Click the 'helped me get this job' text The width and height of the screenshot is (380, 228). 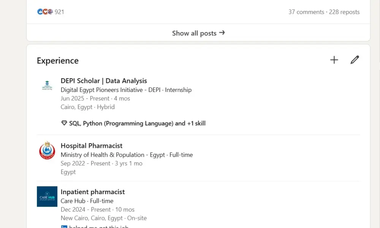(x=100, y=226)
